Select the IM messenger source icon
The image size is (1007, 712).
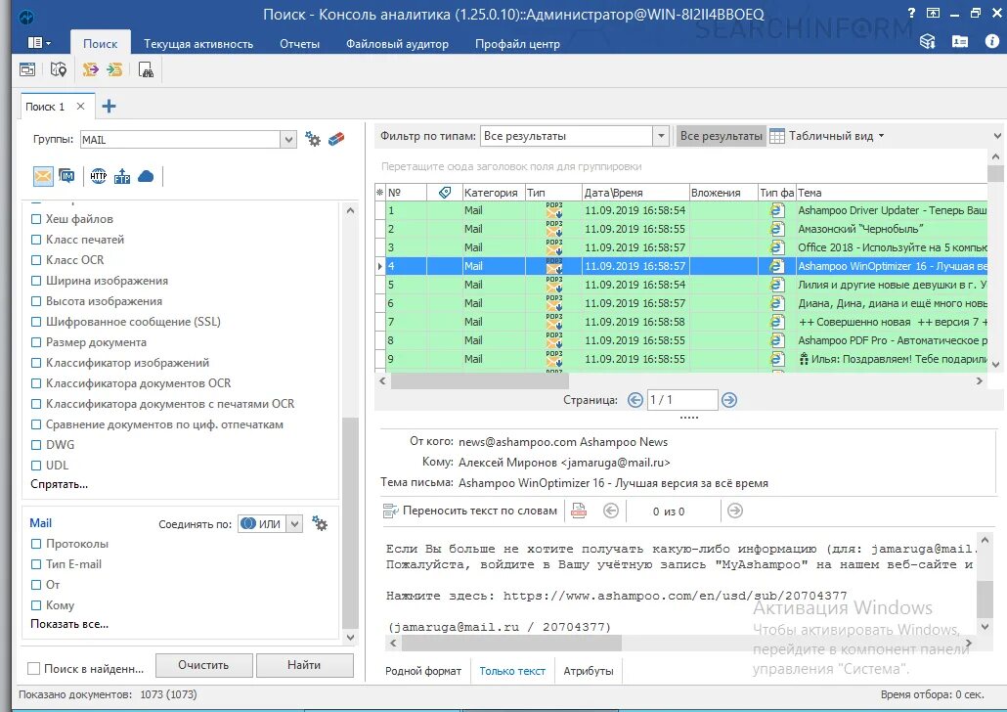(66, 175)
